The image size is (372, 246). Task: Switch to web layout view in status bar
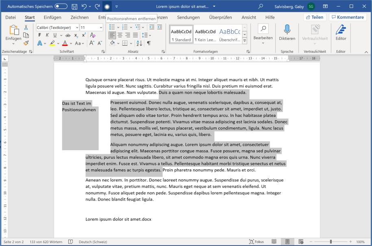tap(301, 242)
